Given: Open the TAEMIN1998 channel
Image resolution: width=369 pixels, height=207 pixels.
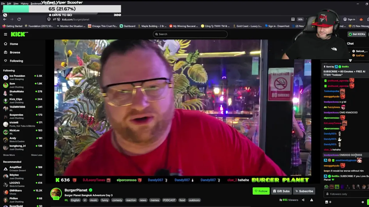Looking at the screenshot, I should coord(22,108).
